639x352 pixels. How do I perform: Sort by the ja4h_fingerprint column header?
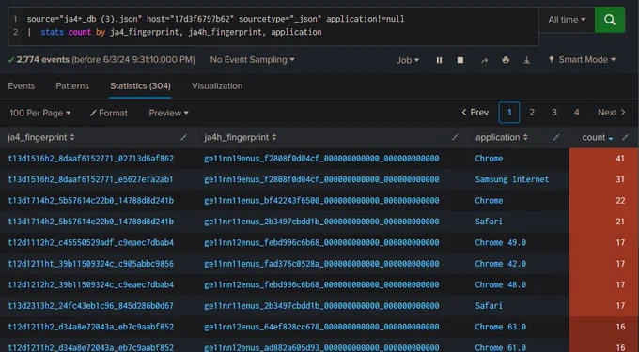[240, 137]
